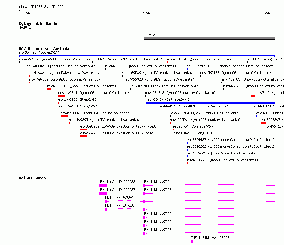Screen dimensions: 284x245
Task: Click the chr3:152196212..152409011 region label
Action: [43, 7]
